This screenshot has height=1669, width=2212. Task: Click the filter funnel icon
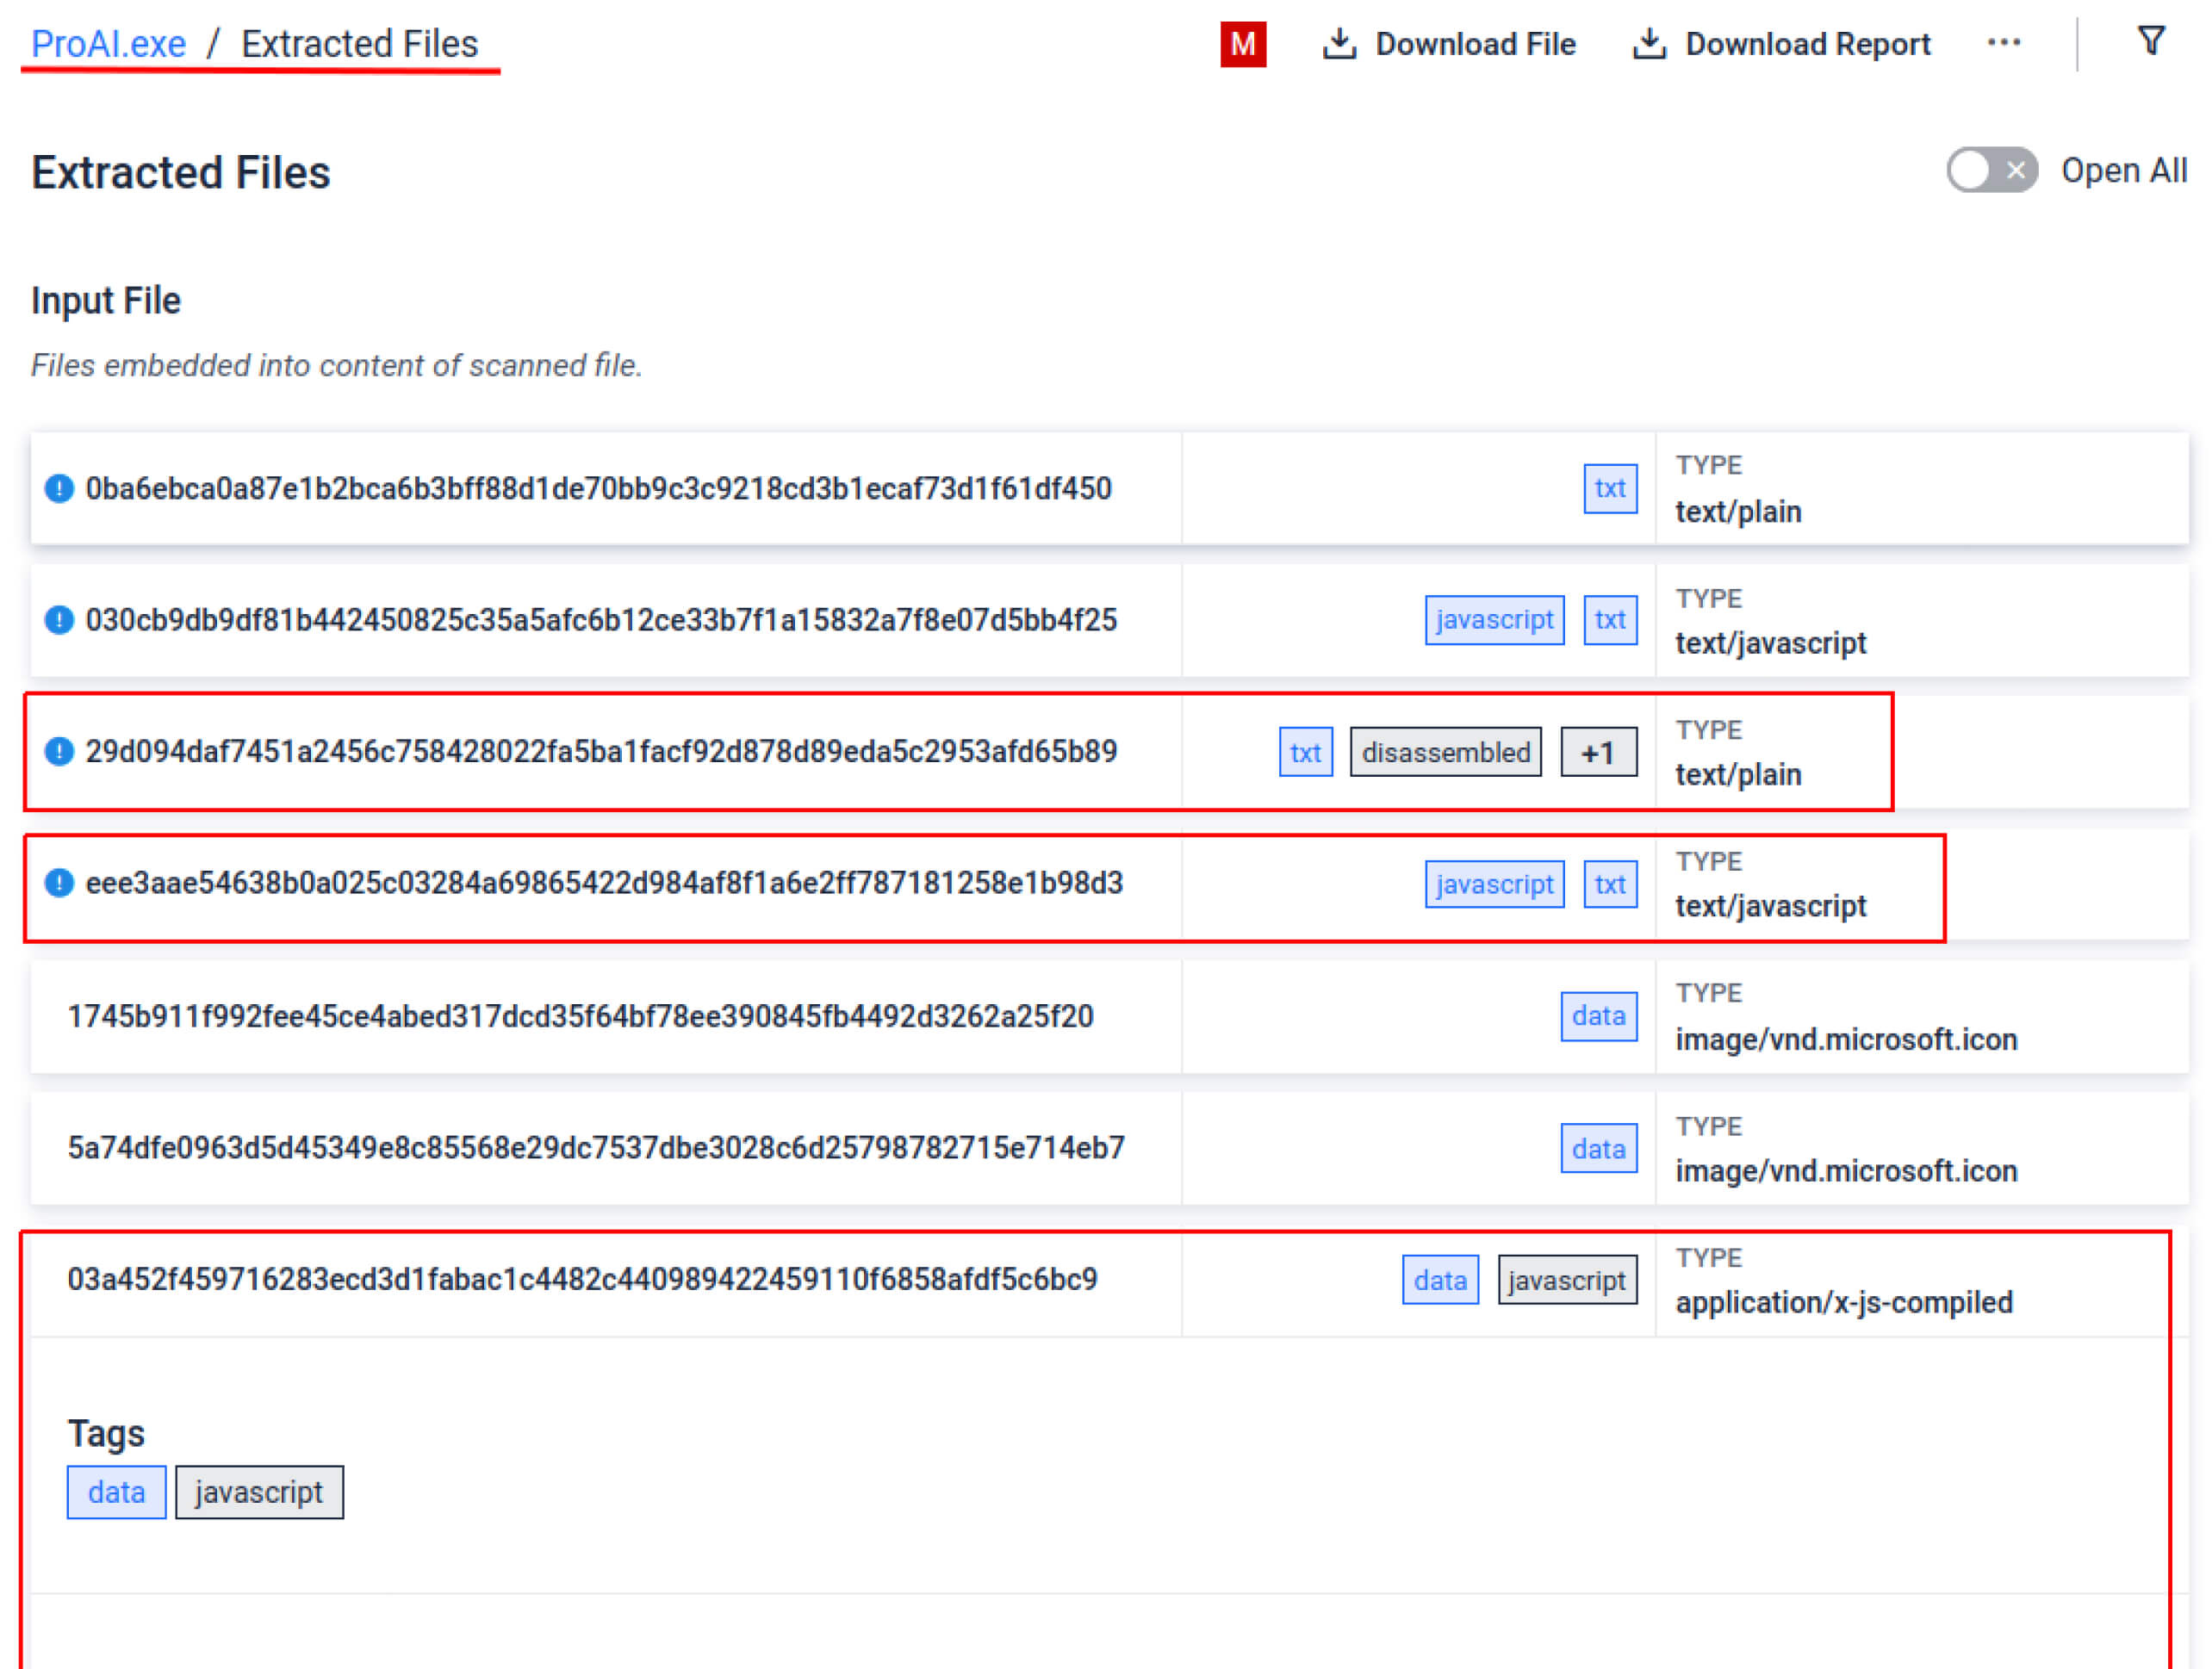tap(2150, 41)
